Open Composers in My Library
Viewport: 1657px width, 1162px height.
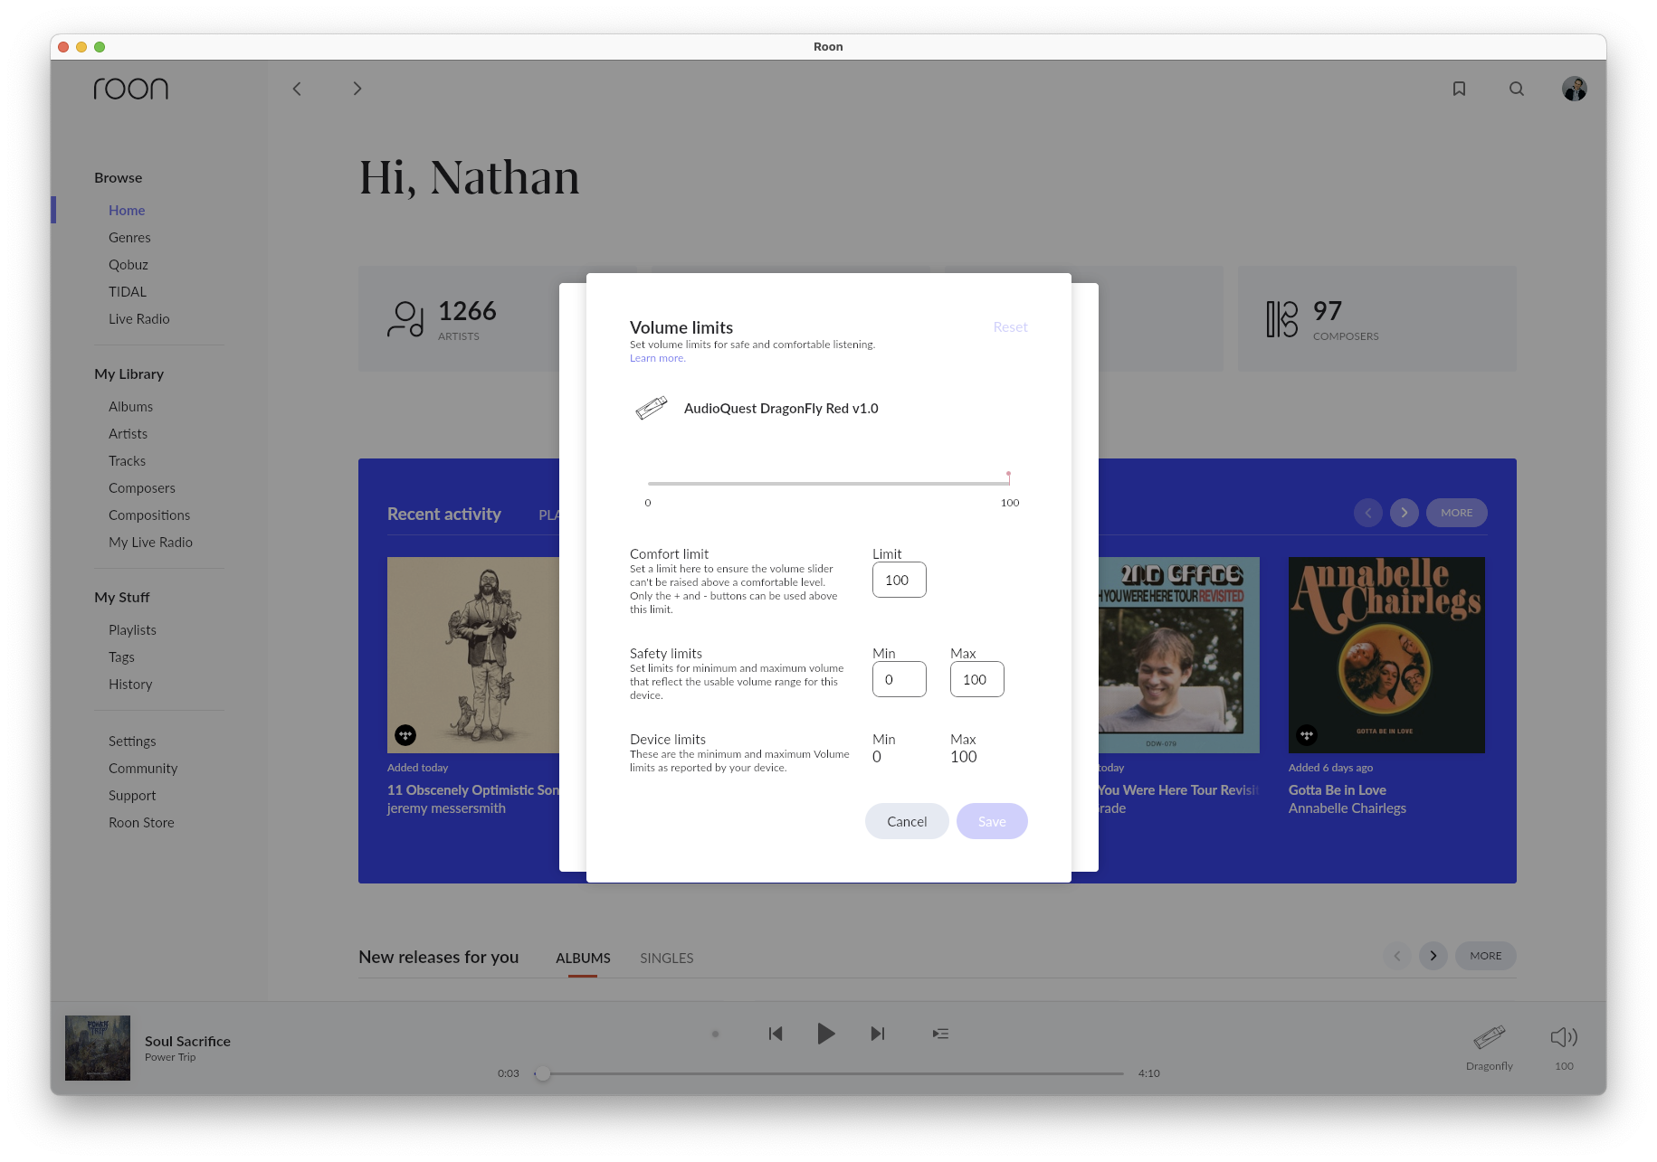(142, 487)
